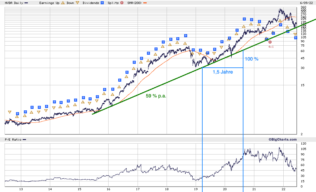Click the 'P/E Ratio' panel label
The width and height of the screenshot is (316, 192).
click(x=13, y=140)
